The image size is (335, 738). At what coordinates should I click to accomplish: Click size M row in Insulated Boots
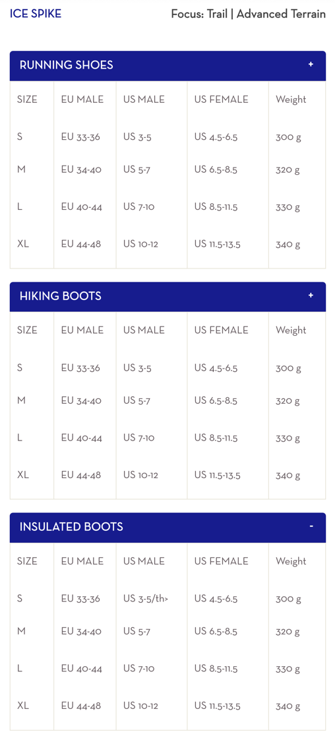167,631
